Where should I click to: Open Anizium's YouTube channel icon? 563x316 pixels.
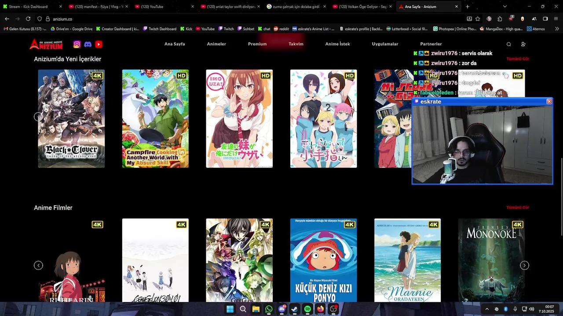99,44
